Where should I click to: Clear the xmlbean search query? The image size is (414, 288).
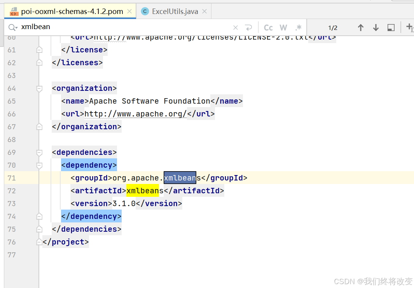click(x=236, y=27)
